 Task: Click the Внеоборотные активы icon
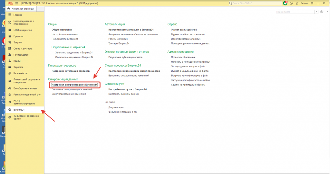tap(10, 88)
